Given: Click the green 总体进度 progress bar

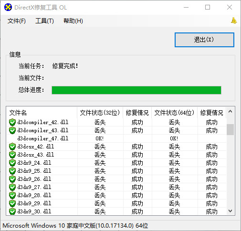Looking at the screenshot, I should [x=136, y=90].
